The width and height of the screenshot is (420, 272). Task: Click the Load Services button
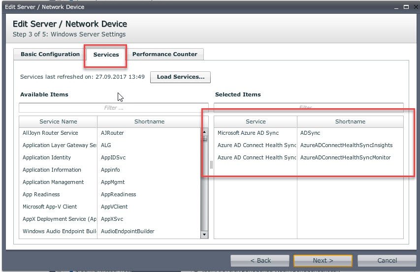(180, 77)
